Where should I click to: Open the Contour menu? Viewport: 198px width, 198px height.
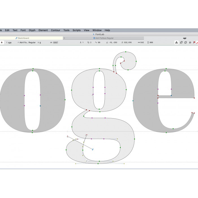[x=55, y=30]
